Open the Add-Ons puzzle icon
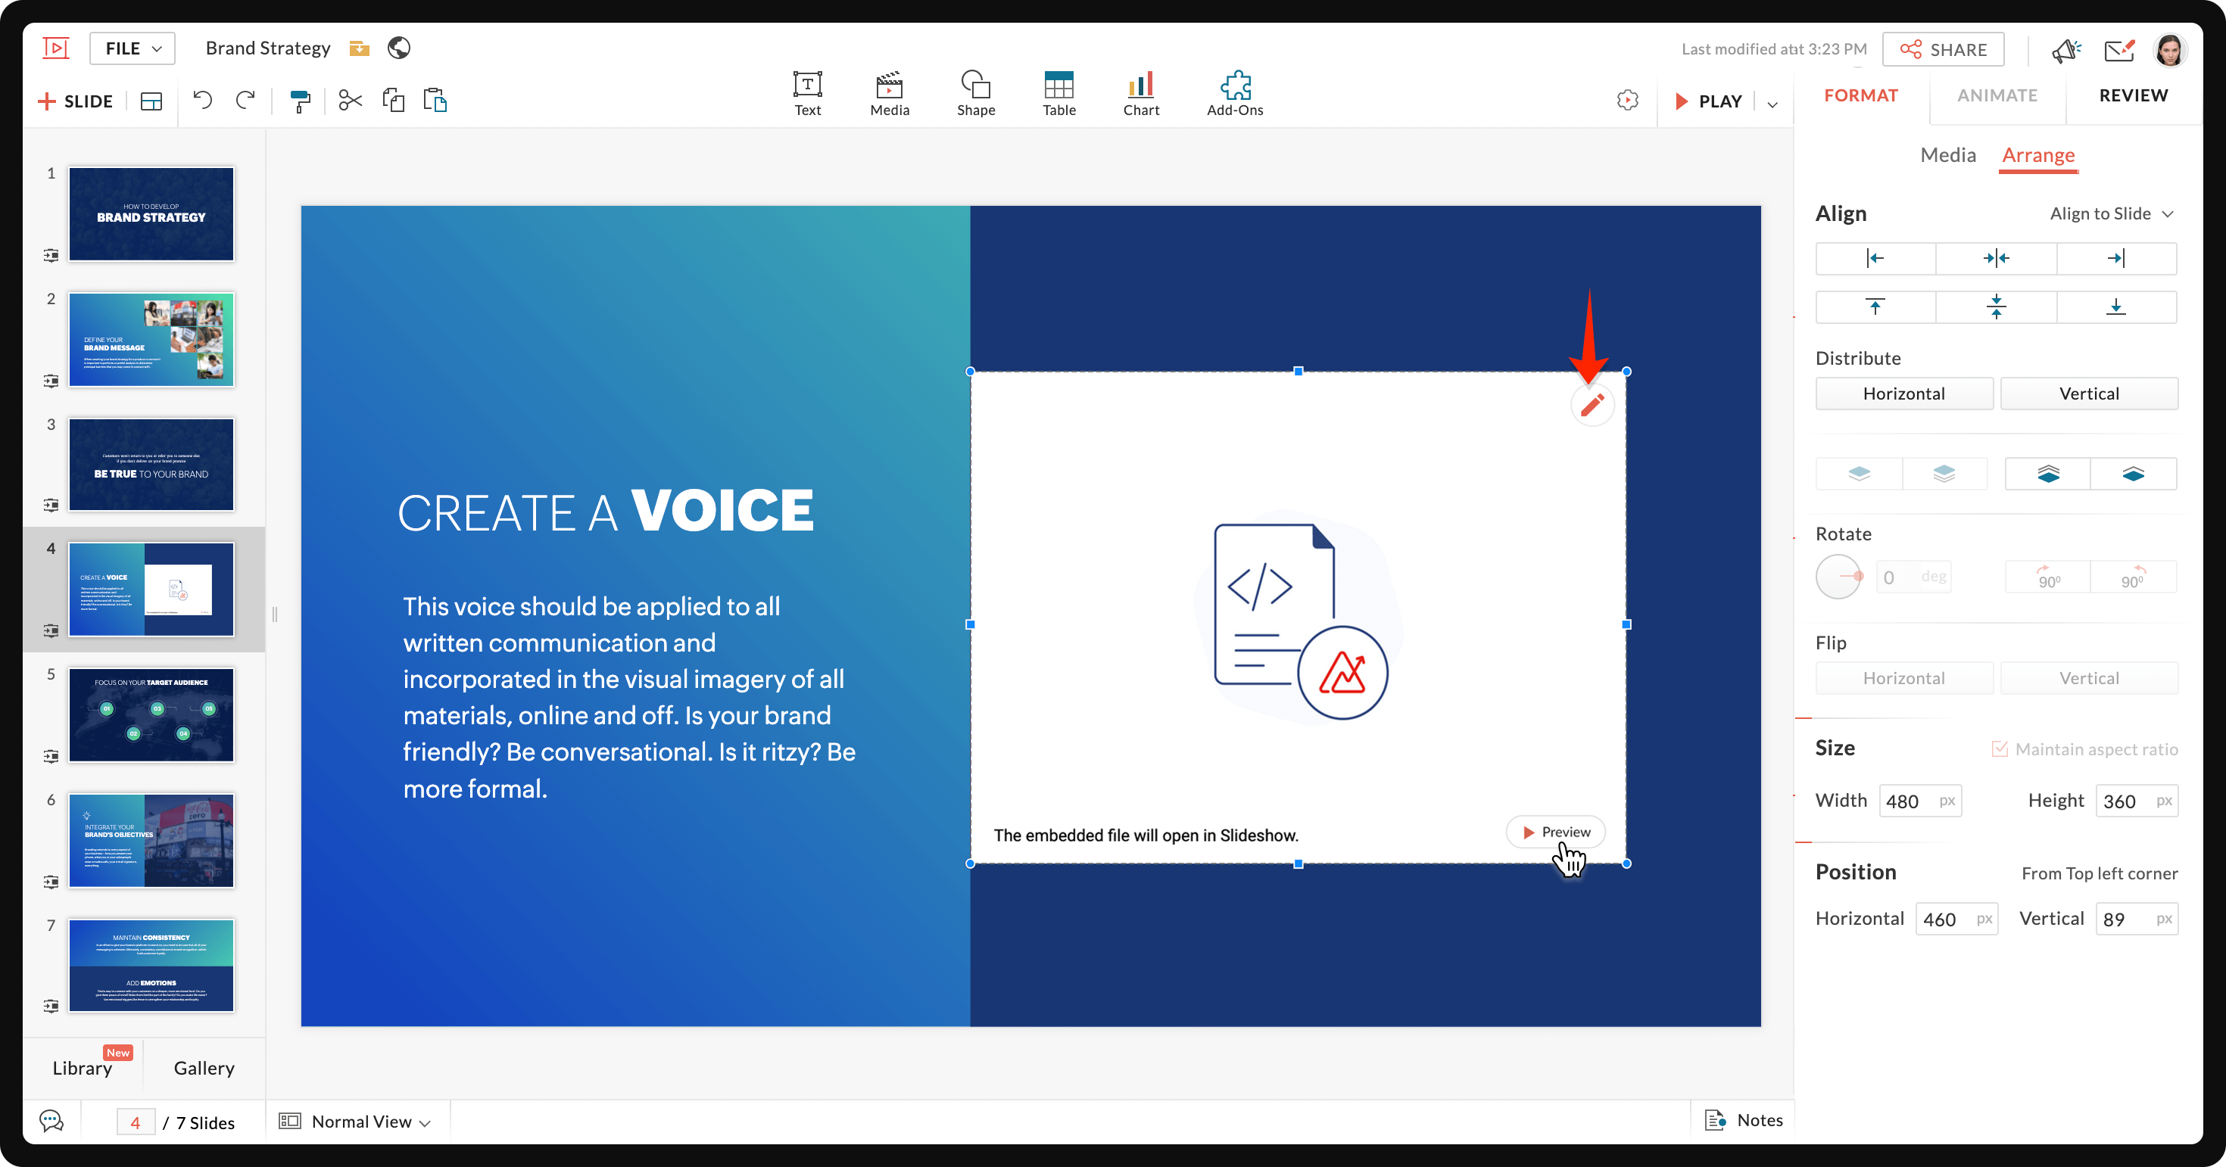2226x1167 pixels. 1234,92
